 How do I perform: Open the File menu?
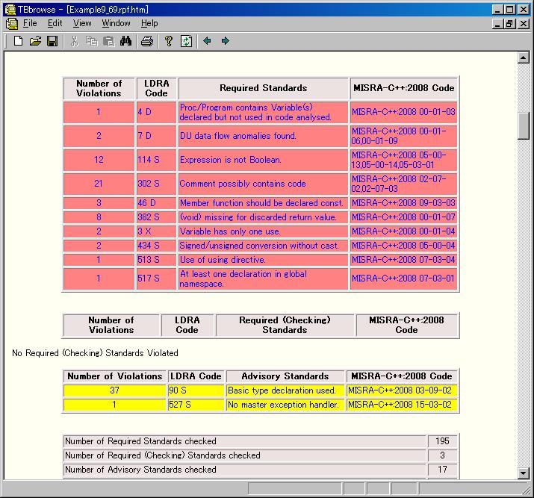[29, 23]
